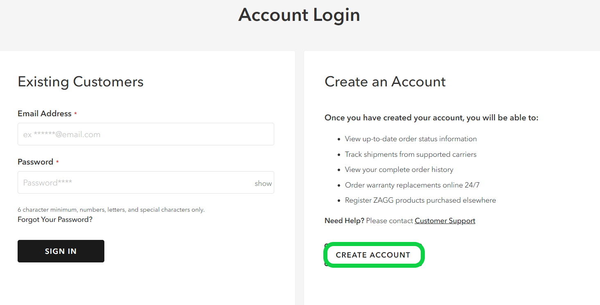
Task: Click the Account Login page heading
Action: click(299, 15)
